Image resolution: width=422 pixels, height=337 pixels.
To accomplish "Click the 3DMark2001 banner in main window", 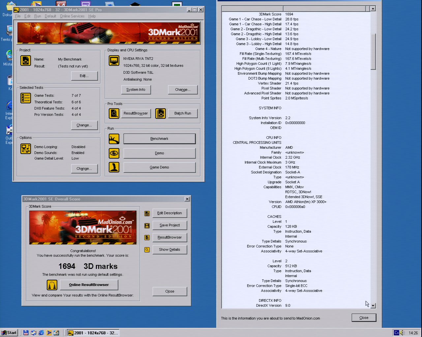I will tap(108, 33).
